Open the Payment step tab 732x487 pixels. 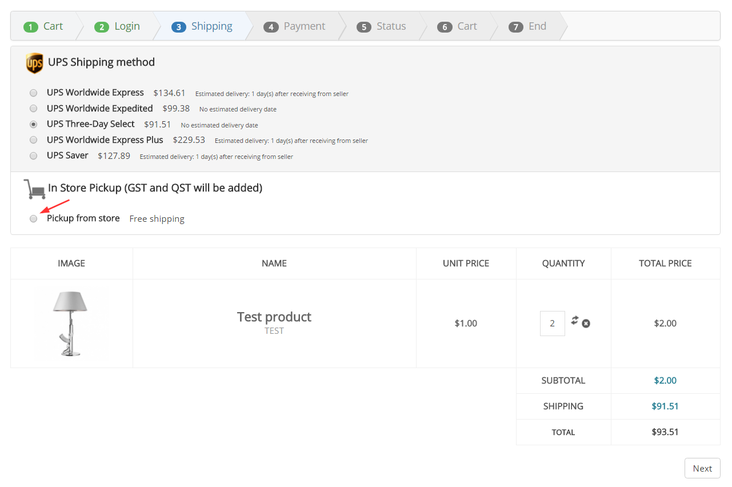[295, 26]
